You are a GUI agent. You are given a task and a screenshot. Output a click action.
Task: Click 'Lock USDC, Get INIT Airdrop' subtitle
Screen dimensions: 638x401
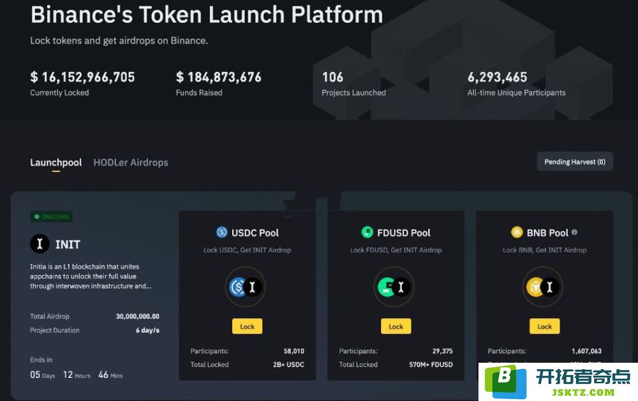[248, 250]
